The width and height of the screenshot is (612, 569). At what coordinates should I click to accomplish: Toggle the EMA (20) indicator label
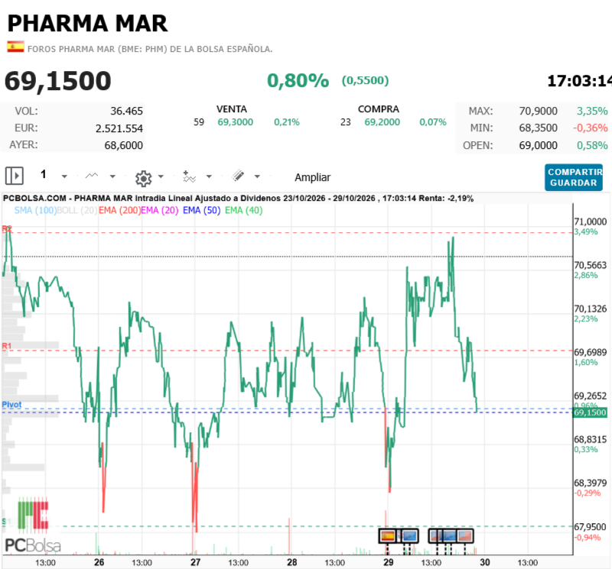[160, 211]
